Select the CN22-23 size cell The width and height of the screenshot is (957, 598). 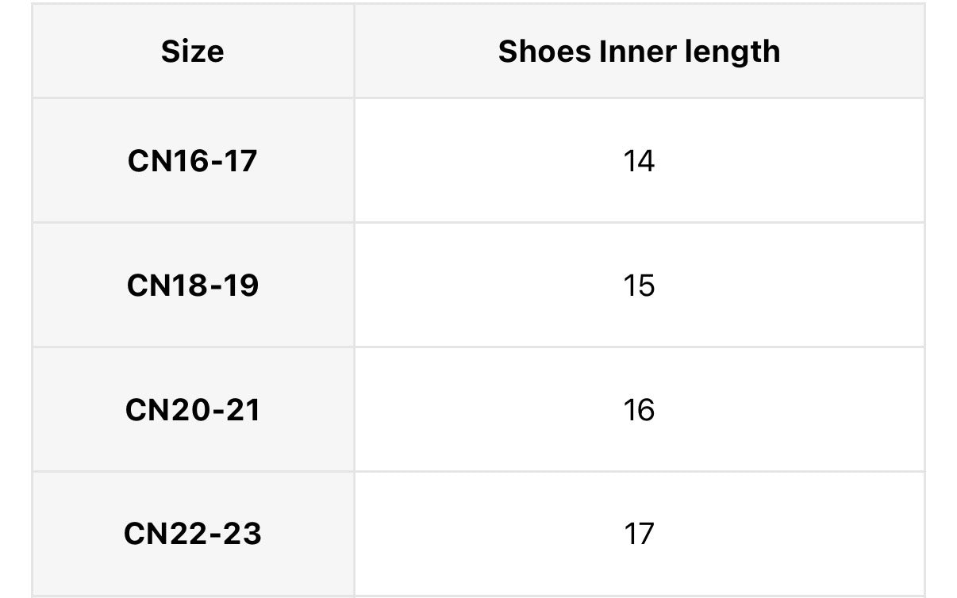click(x=193, y=534)
